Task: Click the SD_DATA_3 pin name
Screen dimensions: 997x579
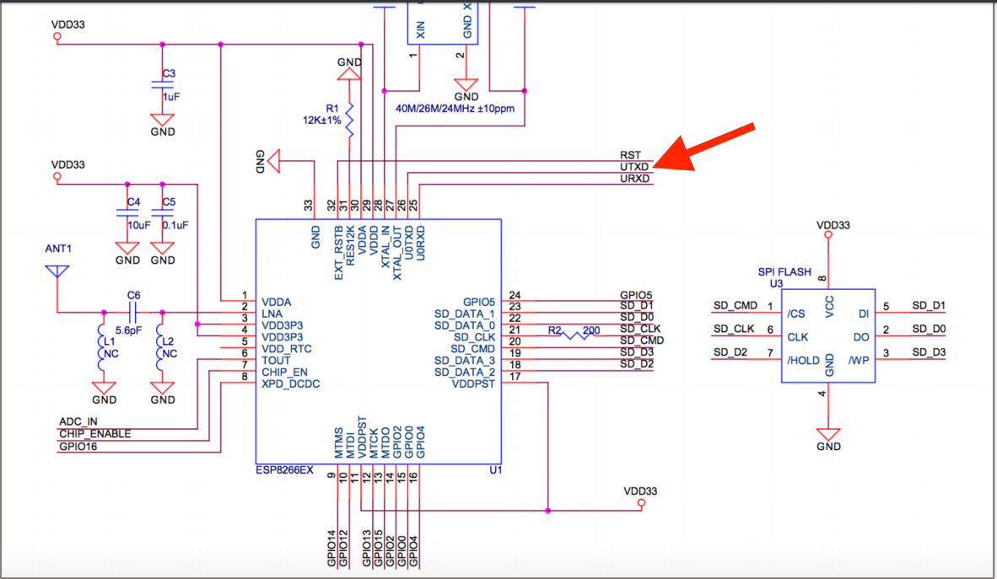Action: [x=464, y=361]
